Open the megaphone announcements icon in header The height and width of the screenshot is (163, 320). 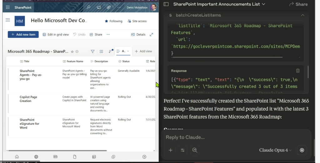pos(98,7)
